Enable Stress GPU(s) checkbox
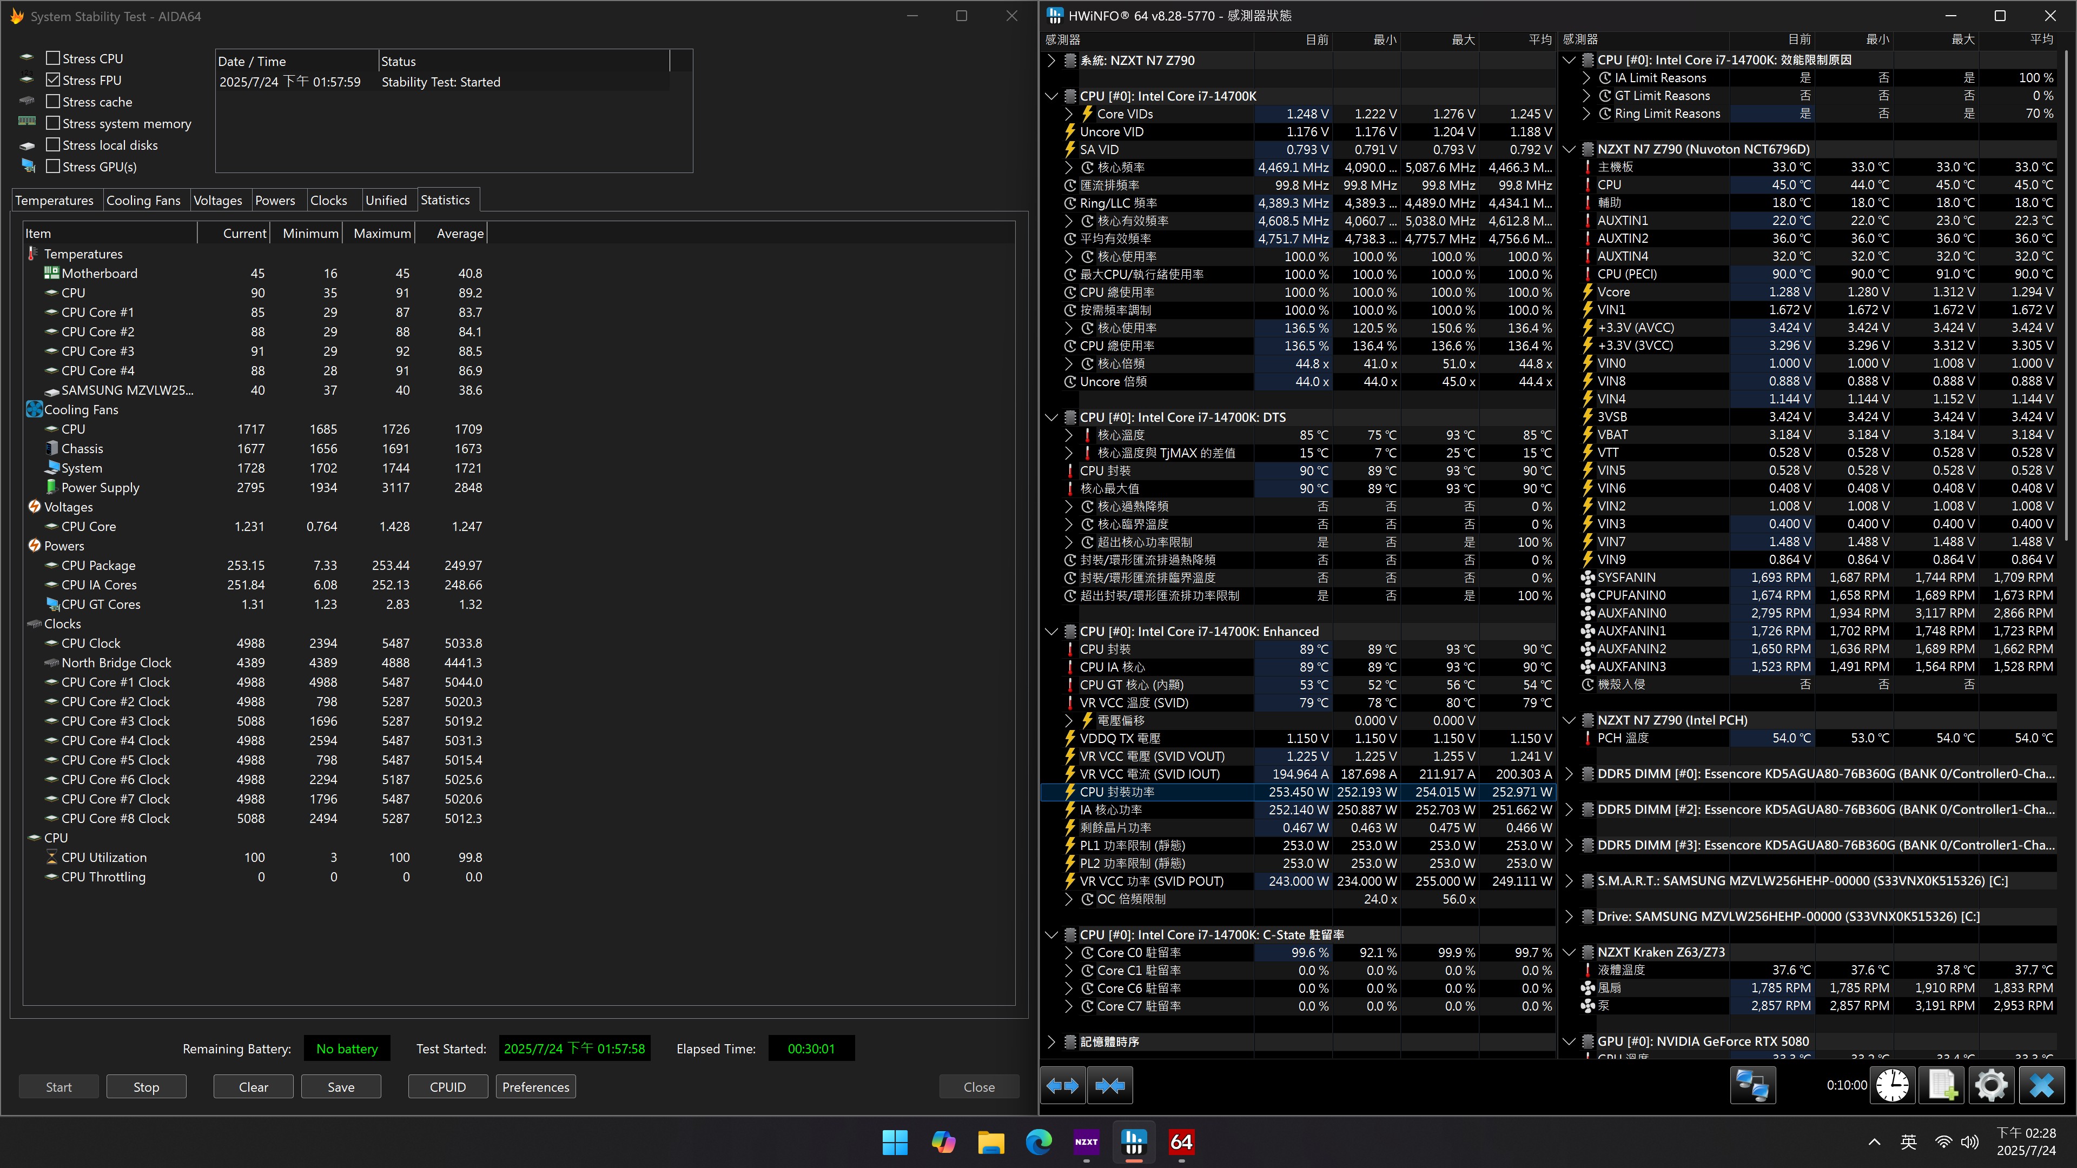This screenshot has height=1168, width=2077. click(x=53, y=167)
